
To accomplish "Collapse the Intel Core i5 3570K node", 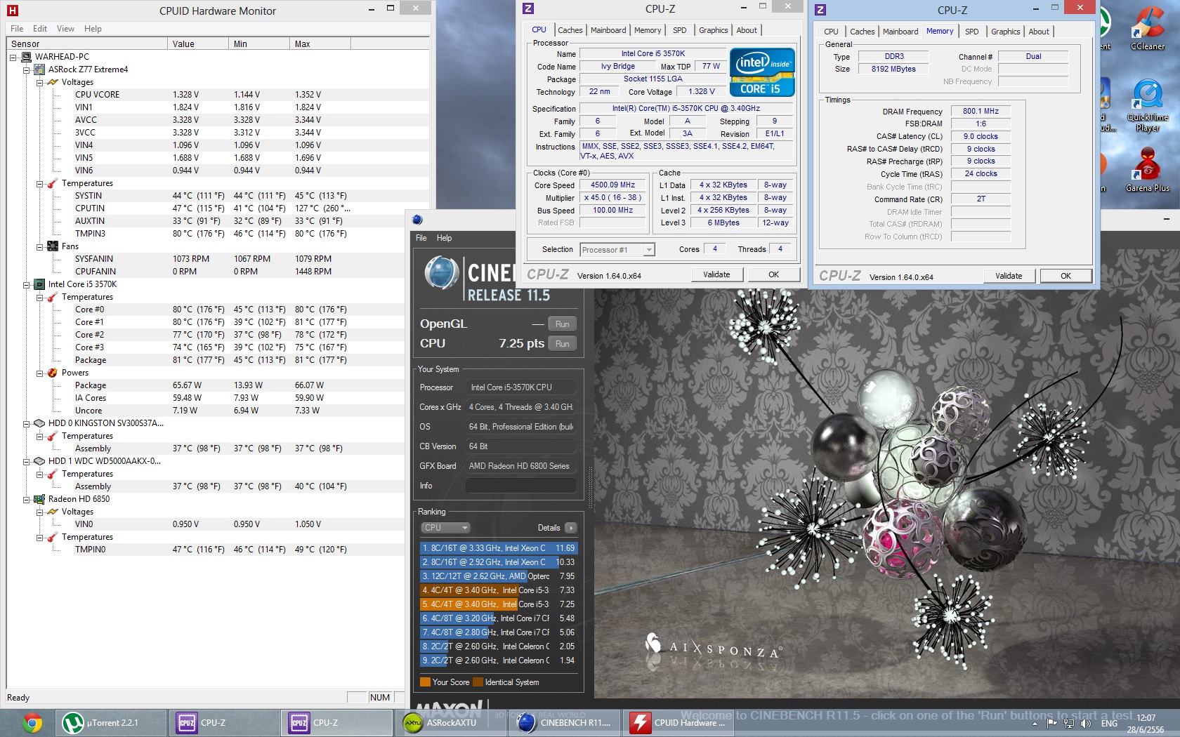I will (27, 284).
